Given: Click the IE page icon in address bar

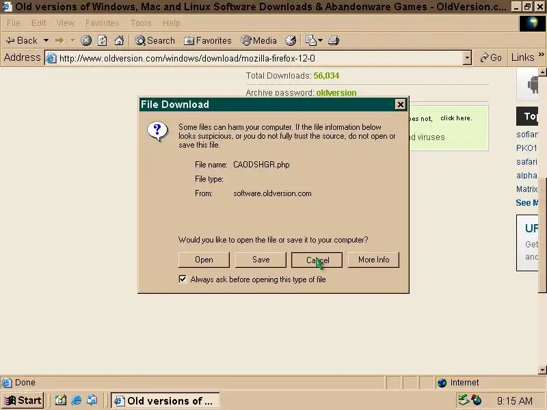Looking at the screenshot, I should [x=51, y=58].
